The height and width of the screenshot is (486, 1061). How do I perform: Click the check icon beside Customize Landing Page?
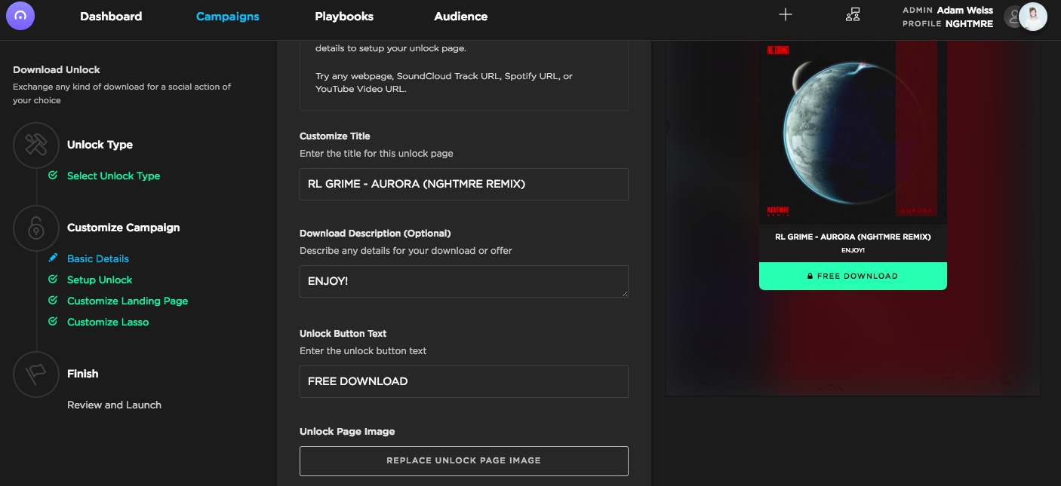53,301
